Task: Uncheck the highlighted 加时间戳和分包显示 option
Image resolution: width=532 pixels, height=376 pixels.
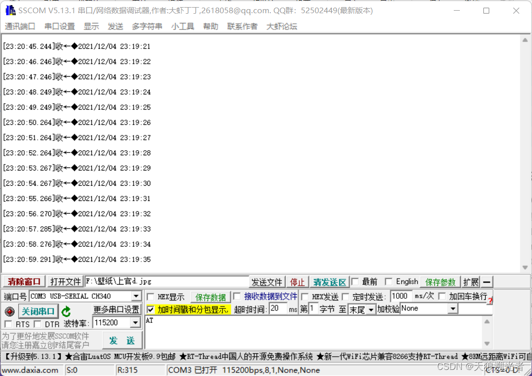Action: [x=151, y=309]
